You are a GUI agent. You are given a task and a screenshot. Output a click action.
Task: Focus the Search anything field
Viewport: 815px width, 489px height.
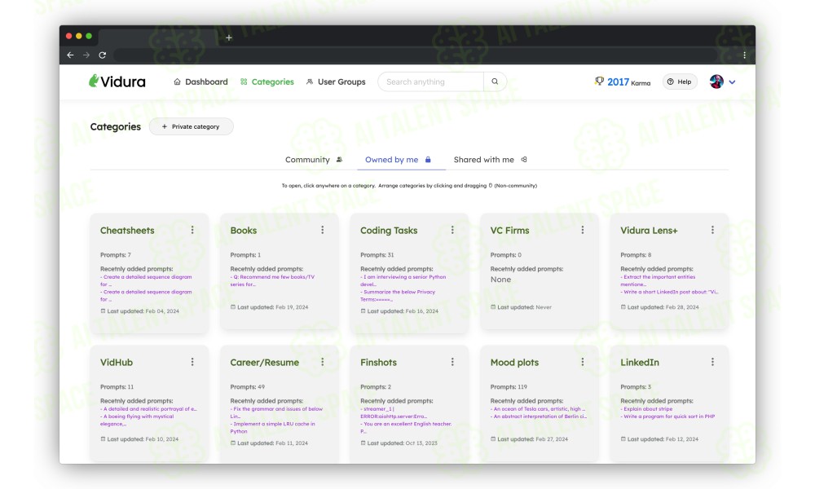[x=431, y=81]
